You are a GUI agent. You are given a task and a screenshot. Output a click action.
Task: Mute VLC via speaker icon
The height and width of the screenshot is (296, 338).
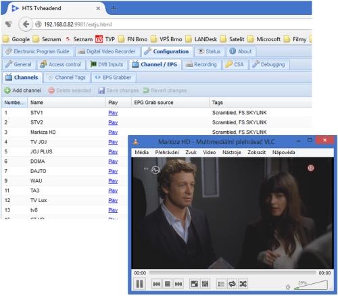coord(288,287)
